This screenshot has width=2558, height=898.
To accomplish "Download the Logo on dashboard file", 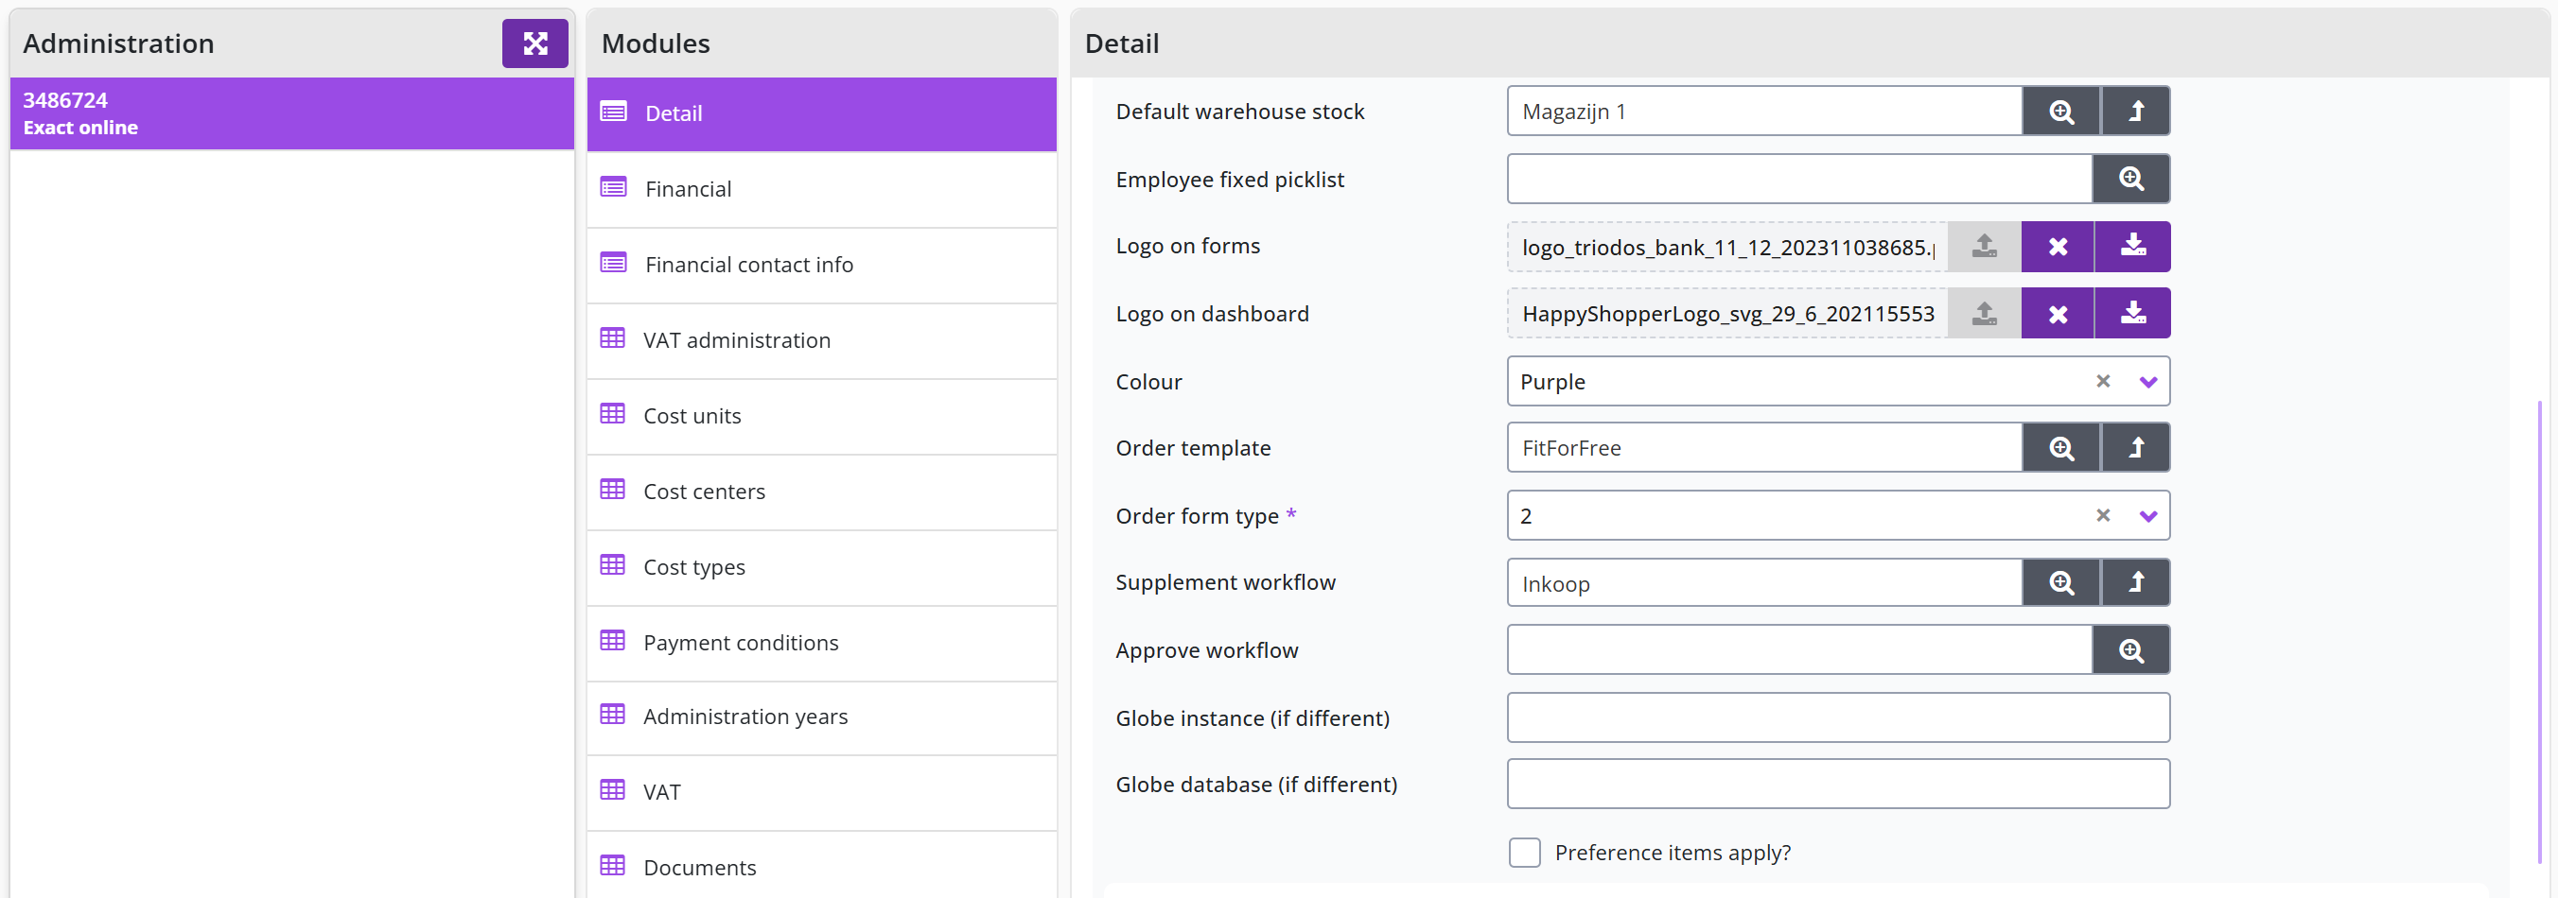I will pos(2133,314).
